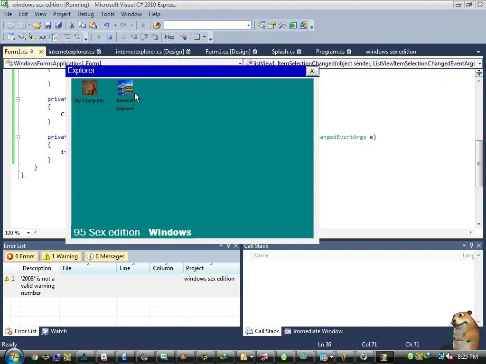
Task: Click the Chrome icon in quick launch
Action: tap(34, 357)
